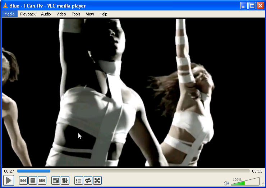This screenshot has width=266, height=188.
Task: Open the playlist view
Action: coord(79,180)
